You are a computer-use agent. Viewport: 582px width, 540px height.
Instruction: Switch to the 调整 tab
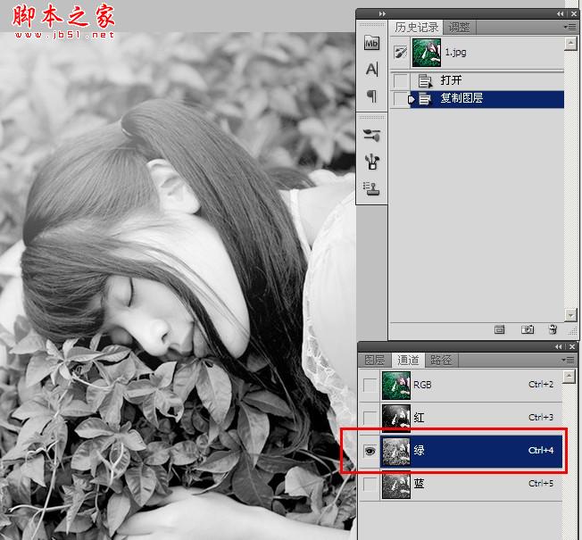coord(459,28)
